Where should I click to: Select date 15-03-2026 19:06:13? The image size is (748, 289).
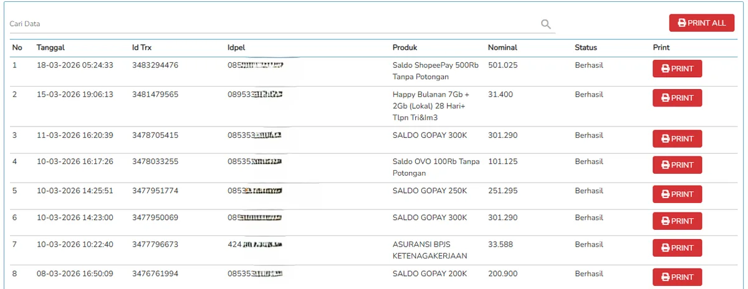pos(75,94)
